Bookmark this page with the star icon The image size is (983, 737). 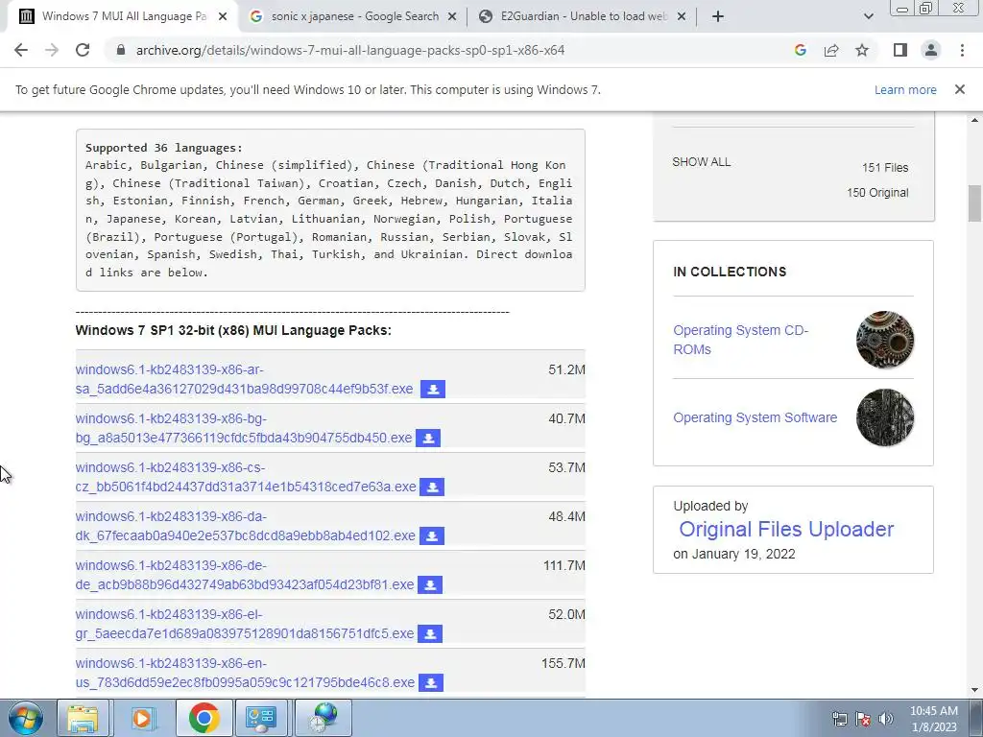pos(862,50)
